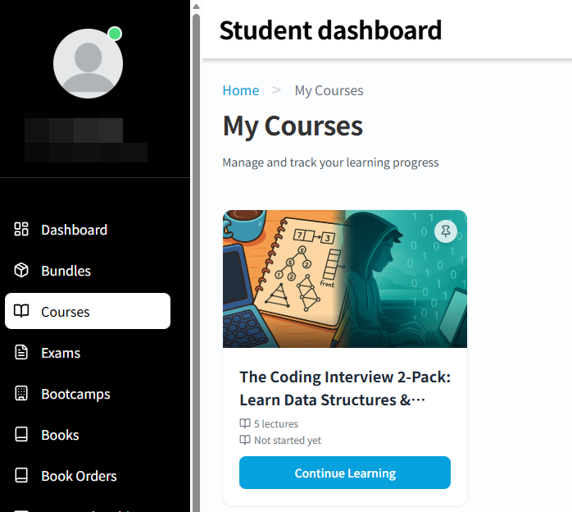Click the sidebar vertical scrollbar
The height and width of the screenshot is (512, 572).
[x=196, y=246]
